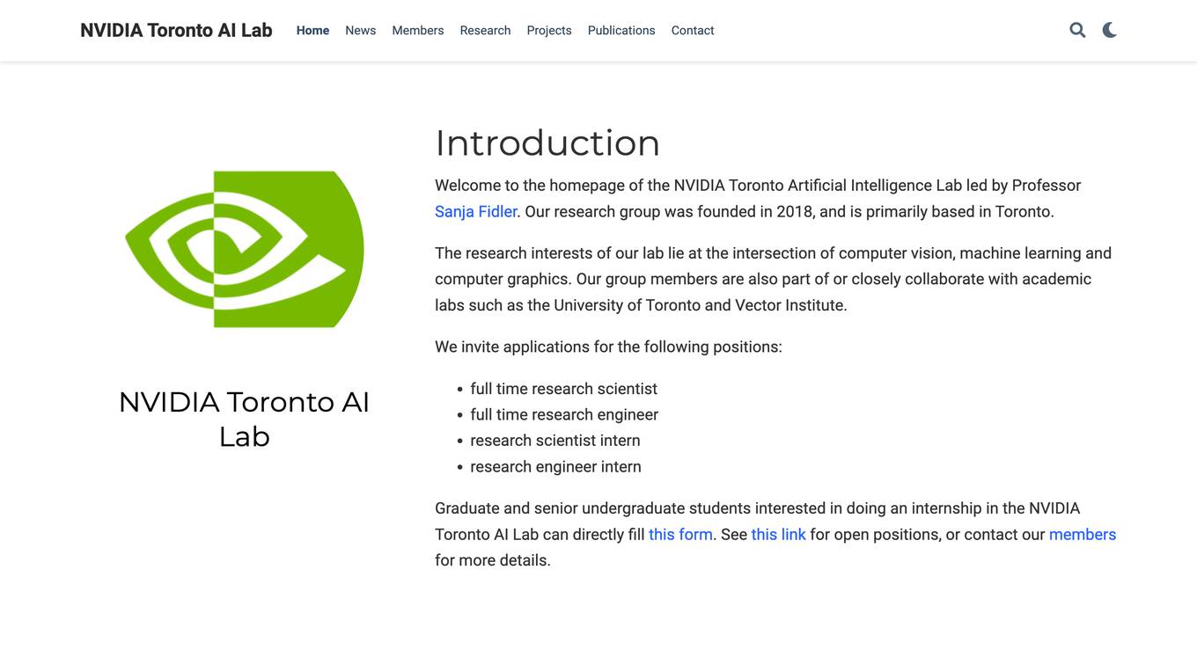Open the News nav item
Viewport: 1197px width, 672px height.
pos(361,30)
